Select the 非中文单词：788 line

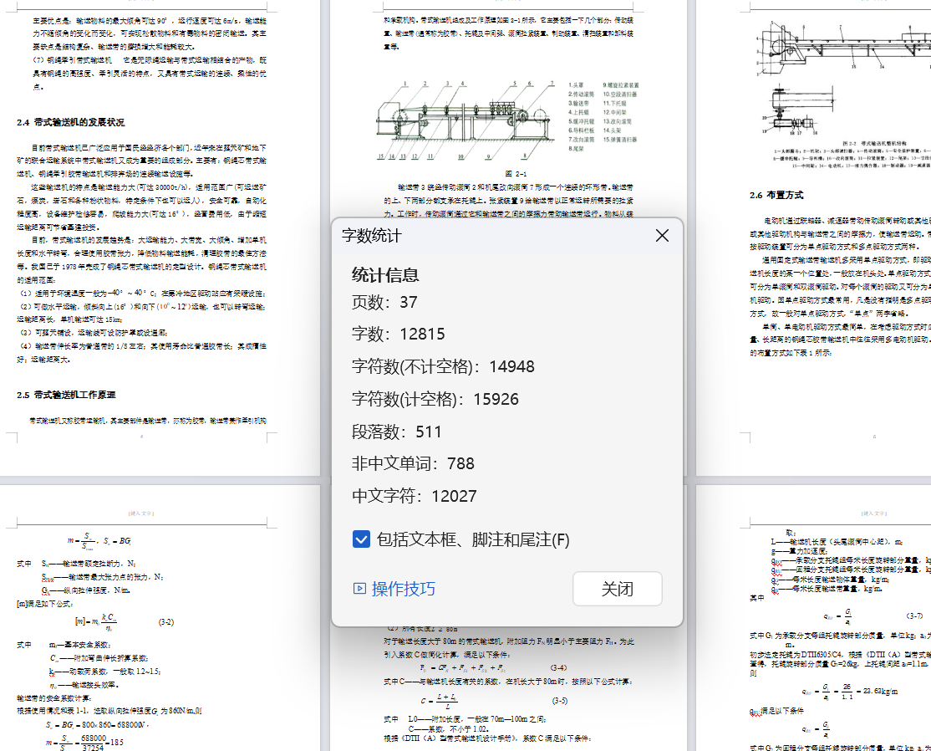tap(413, 463)
